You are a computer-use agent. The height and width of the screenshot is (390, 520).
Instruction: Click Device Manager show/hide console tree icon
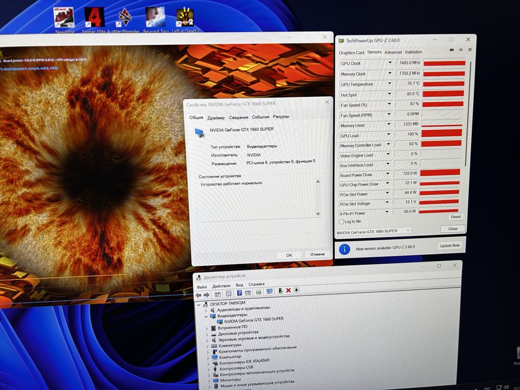pos(217,294)
